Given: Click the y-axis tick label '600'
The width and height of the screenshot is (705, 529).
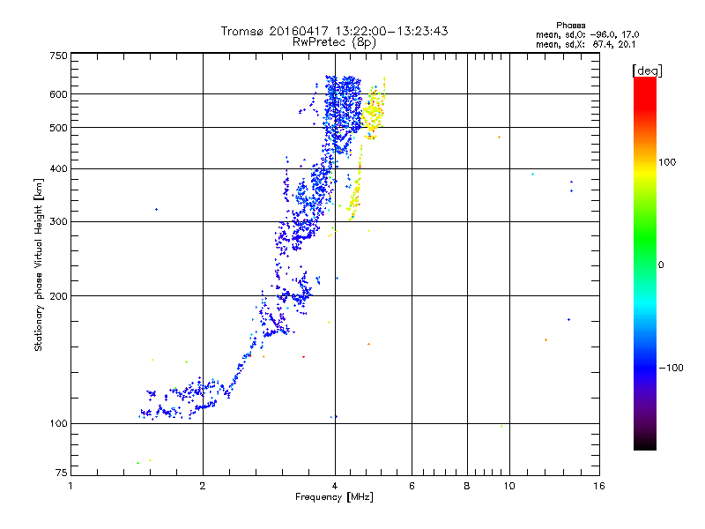Looking at the screenshot, I should coord(58,94).
